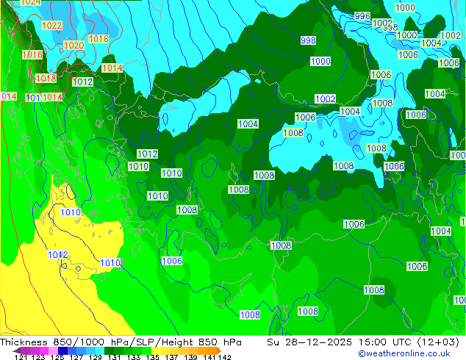Click the legend value 129
This screenshot has width=466, height=360.
pos(96,357)
